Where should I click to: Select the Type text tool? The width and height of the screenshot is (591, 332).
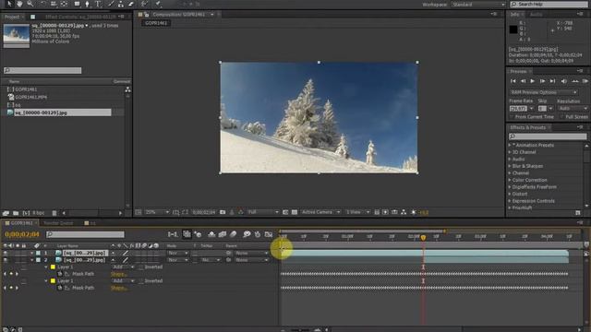coord(98,4)
